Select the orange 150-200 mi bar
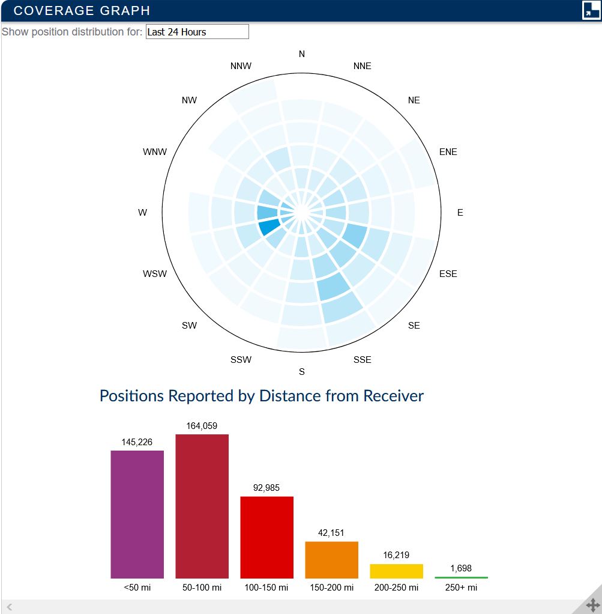Image resolution: width=602 pixels, height=614 pixels. coord(332,559)
